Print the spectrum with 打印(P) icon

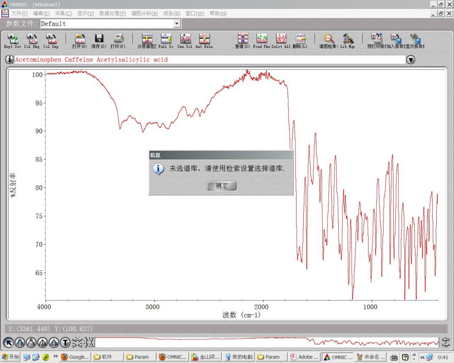118,40
